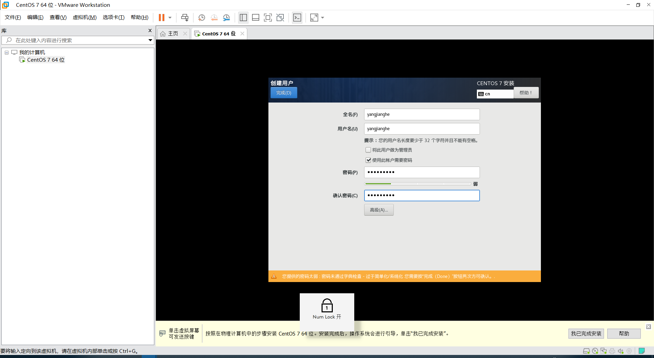The image size is (654, 358).
Task: Click the 我已完成安装 button
Action: tap(586, 333)
